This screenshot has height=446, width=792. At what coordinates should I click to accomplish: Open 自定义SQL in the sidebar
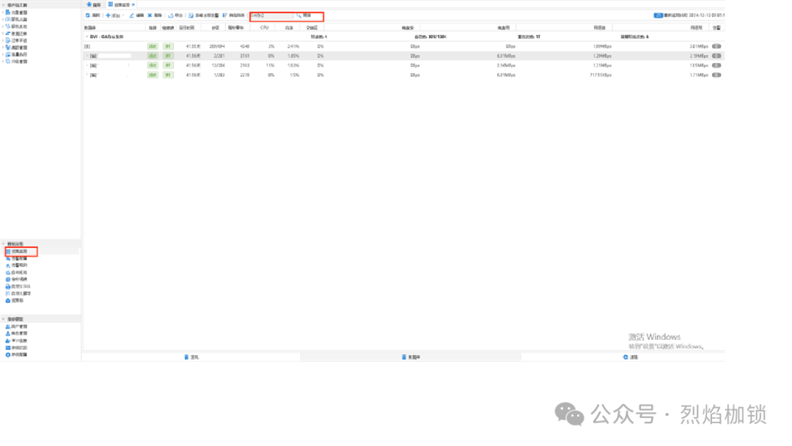[x=21, y=286]
